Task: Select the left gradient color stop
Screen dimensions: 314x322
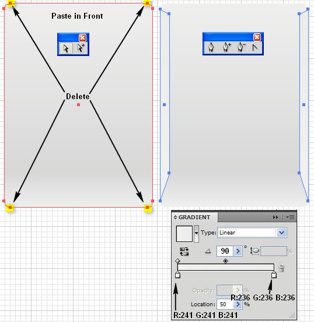Action: click(x=178, y=275)
